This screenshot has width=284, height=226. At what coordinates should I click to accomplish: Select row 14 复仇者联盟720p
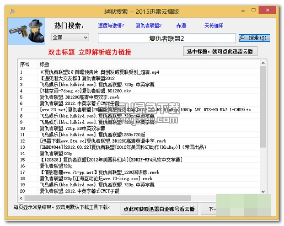[x=139, y=154]
